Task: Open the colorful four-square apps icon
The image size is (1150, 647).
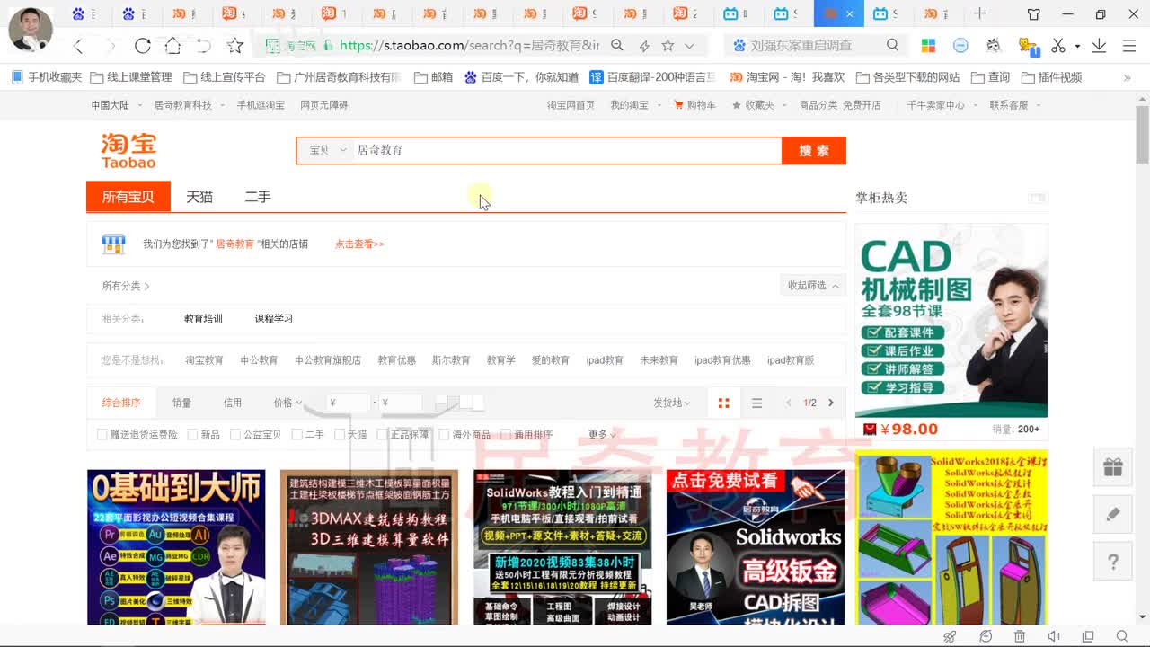Action: click(x=928, y=46)
